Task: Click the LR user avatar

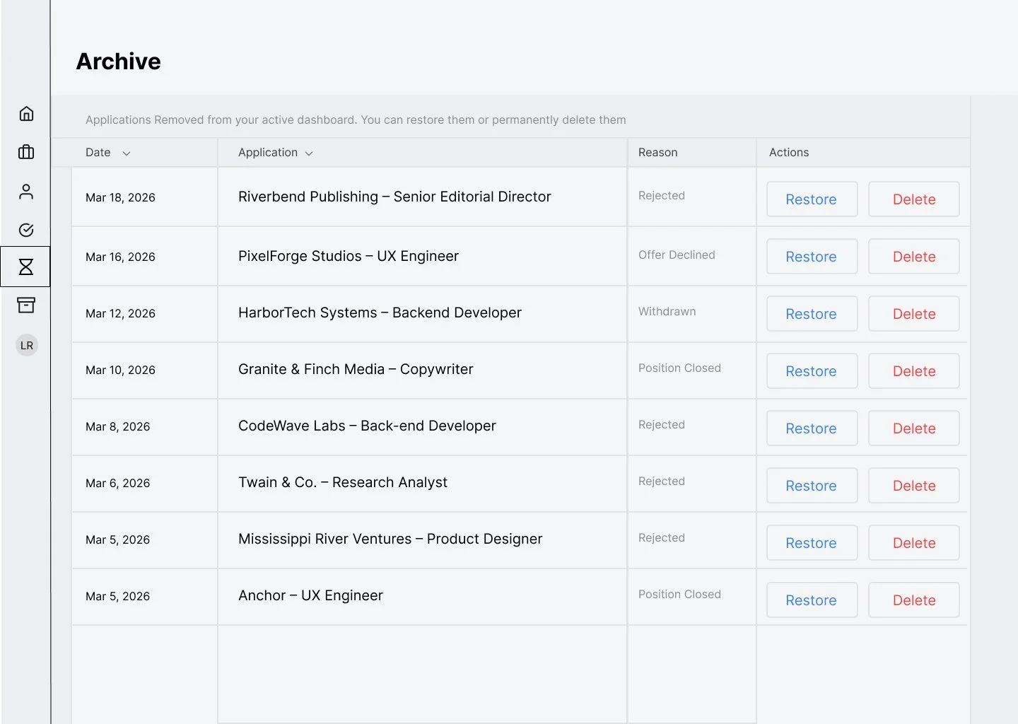Action: pyautogui.click(x=27, y=345)
